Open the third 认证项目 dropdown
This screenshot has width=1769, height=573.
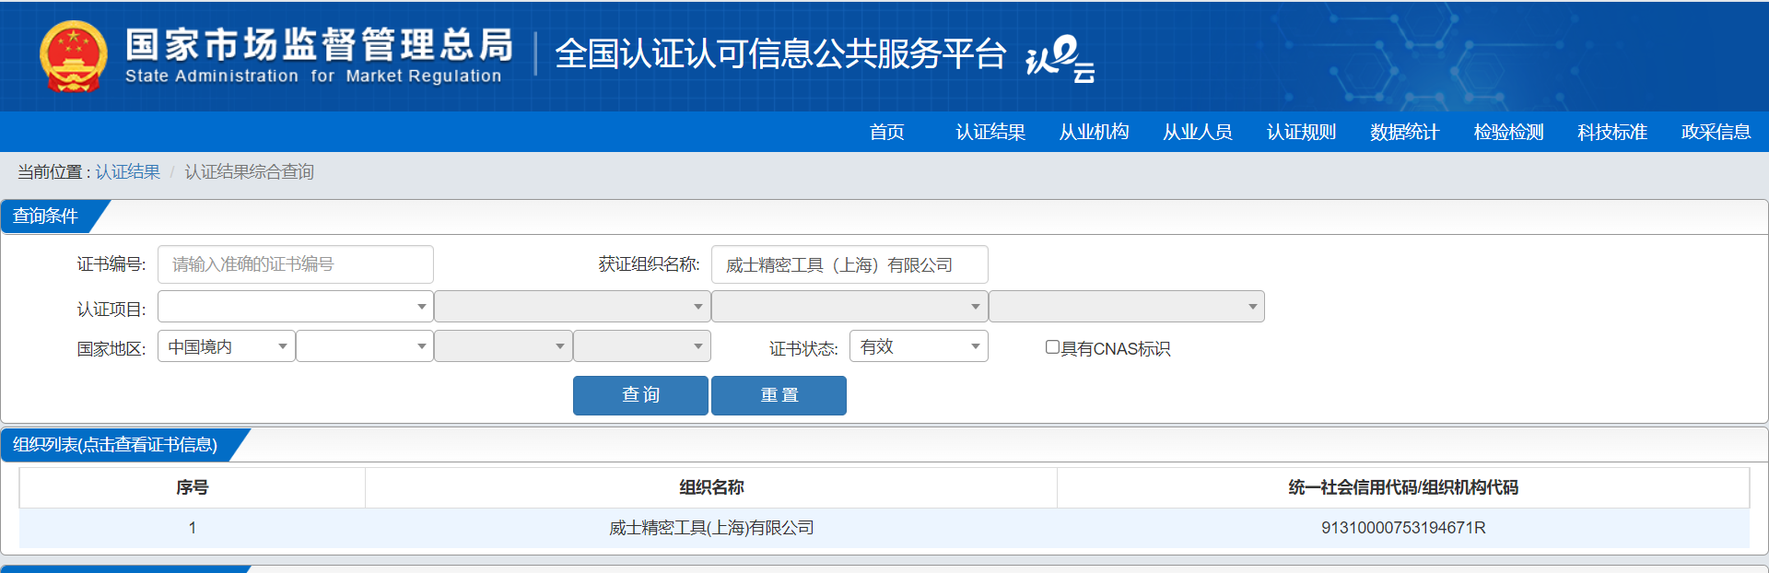[849, 307]
